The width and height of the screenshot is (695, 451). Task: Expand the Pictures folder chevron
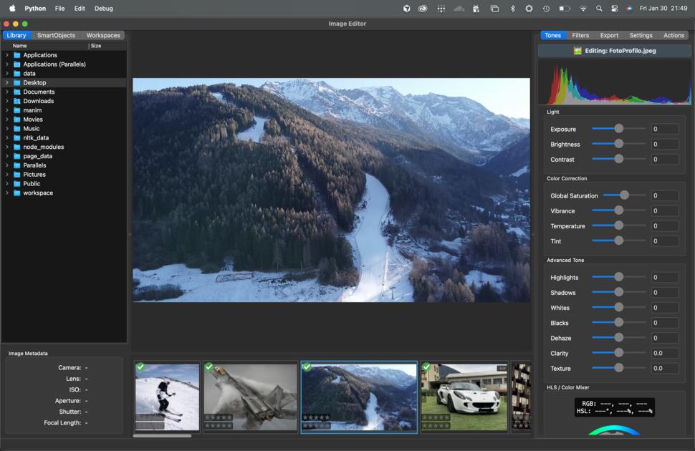(7, 175)
